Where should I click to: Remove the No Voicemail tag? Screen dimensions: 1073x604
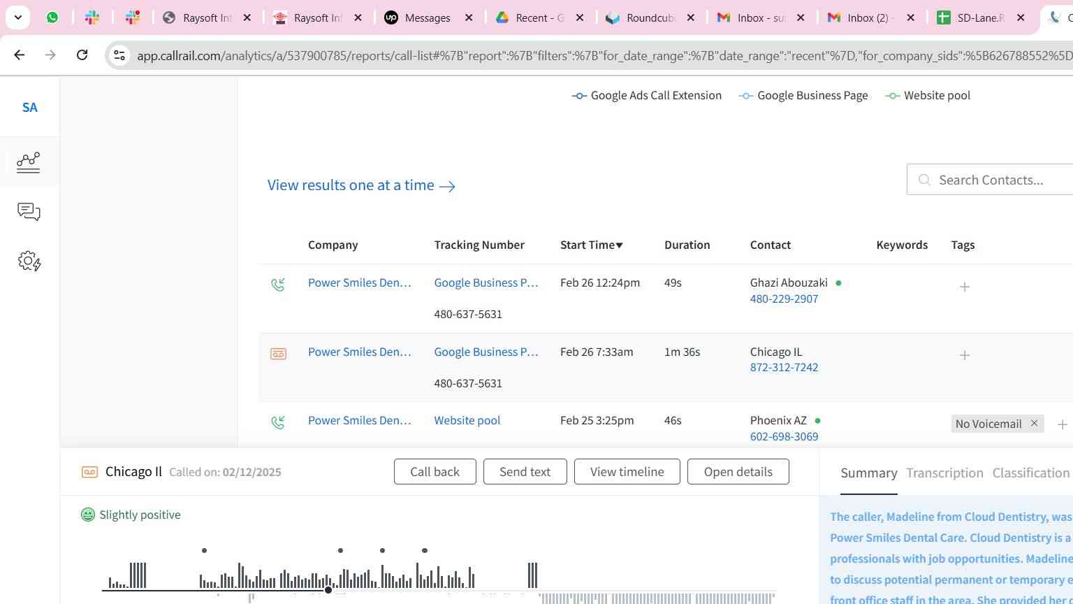[x=1035, y=424]
